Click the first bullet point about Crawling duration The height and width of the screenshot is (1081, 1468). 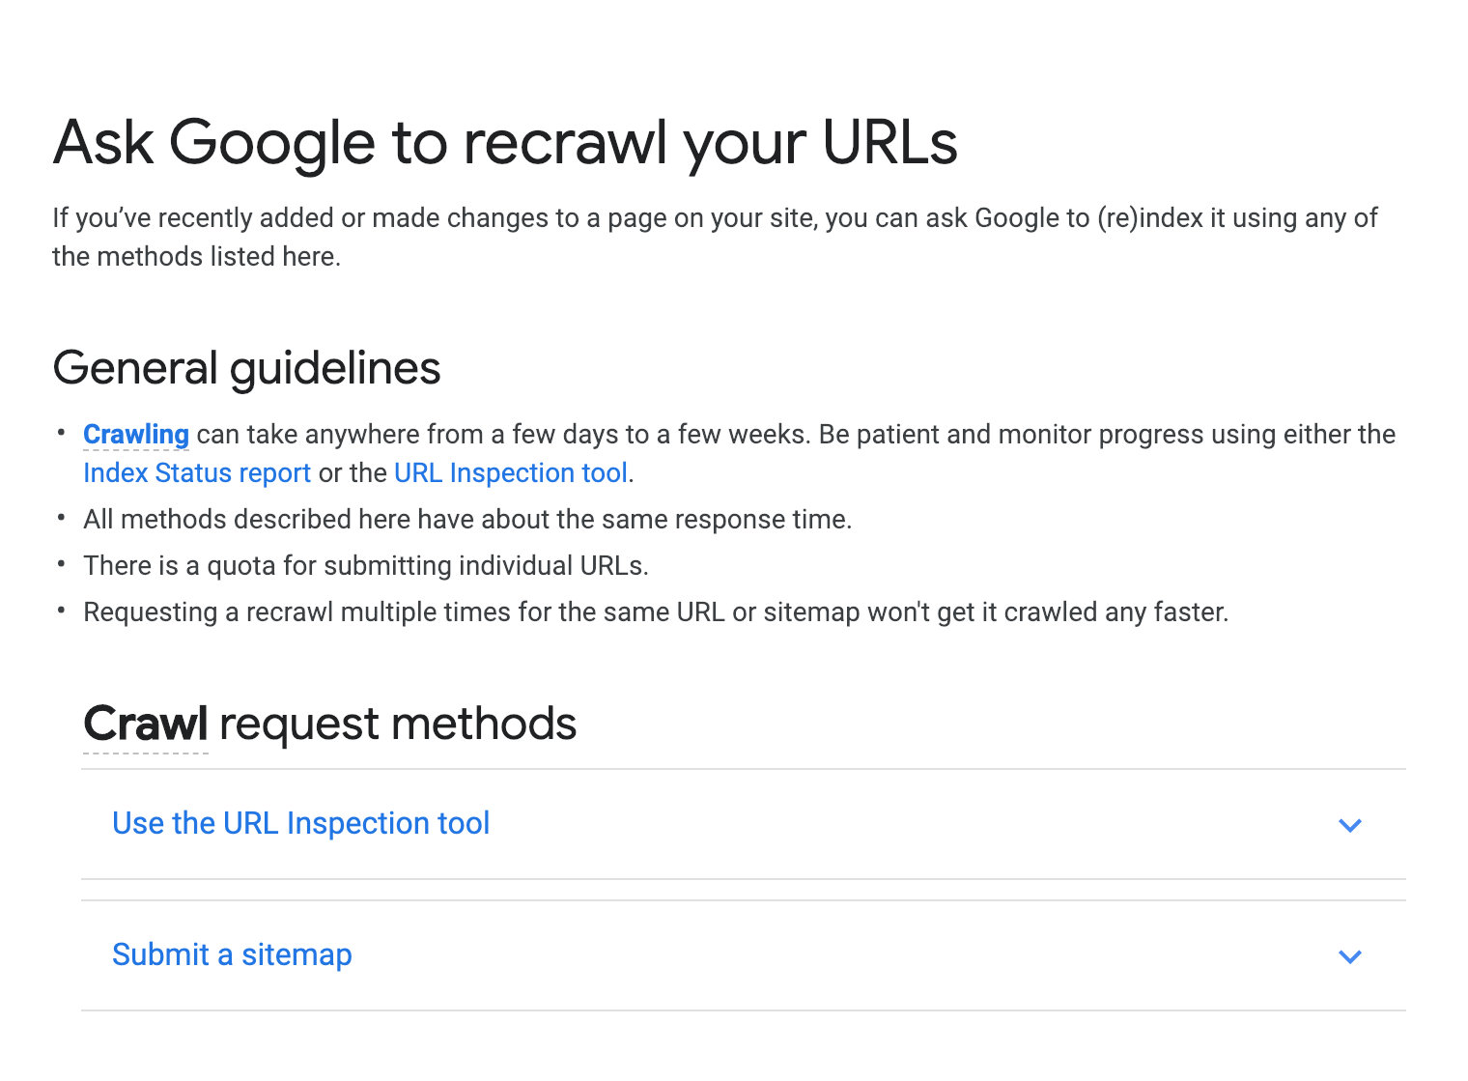[x=739, y=453]
